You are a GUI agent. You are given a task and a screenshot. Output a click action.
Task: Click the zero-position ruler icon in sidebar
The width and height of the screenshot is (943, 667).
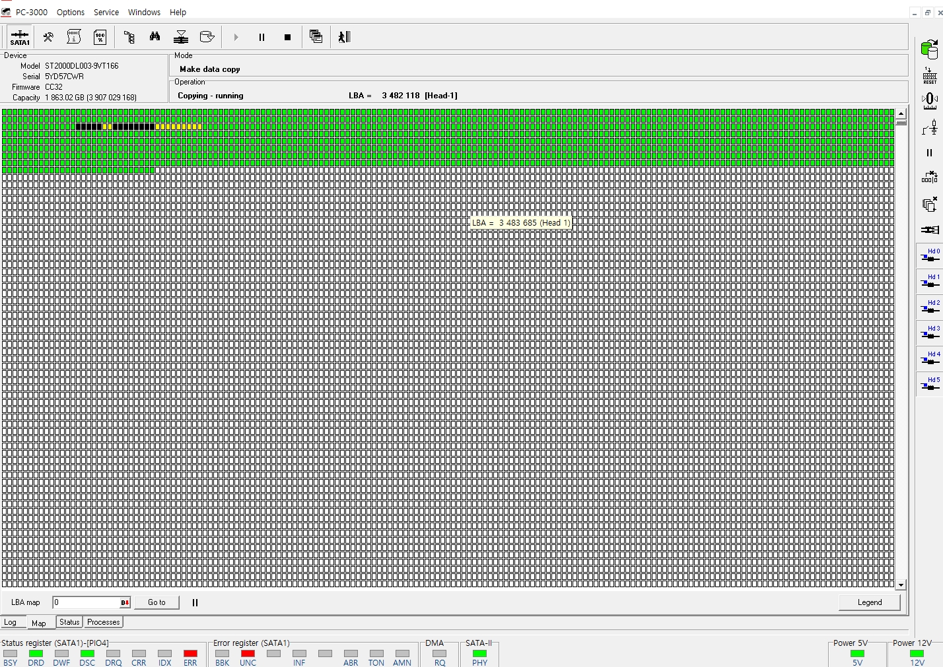pos(930,101)
